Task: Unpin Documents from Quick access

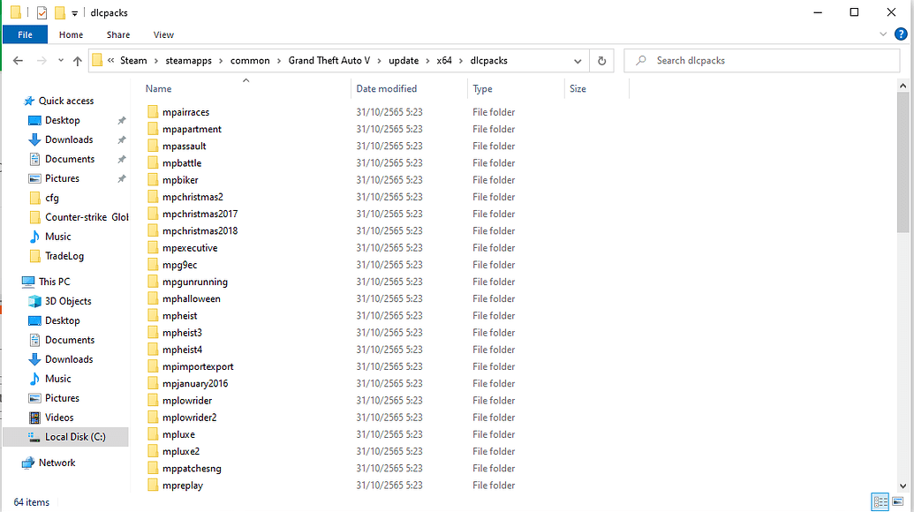Action: [121, 158]
